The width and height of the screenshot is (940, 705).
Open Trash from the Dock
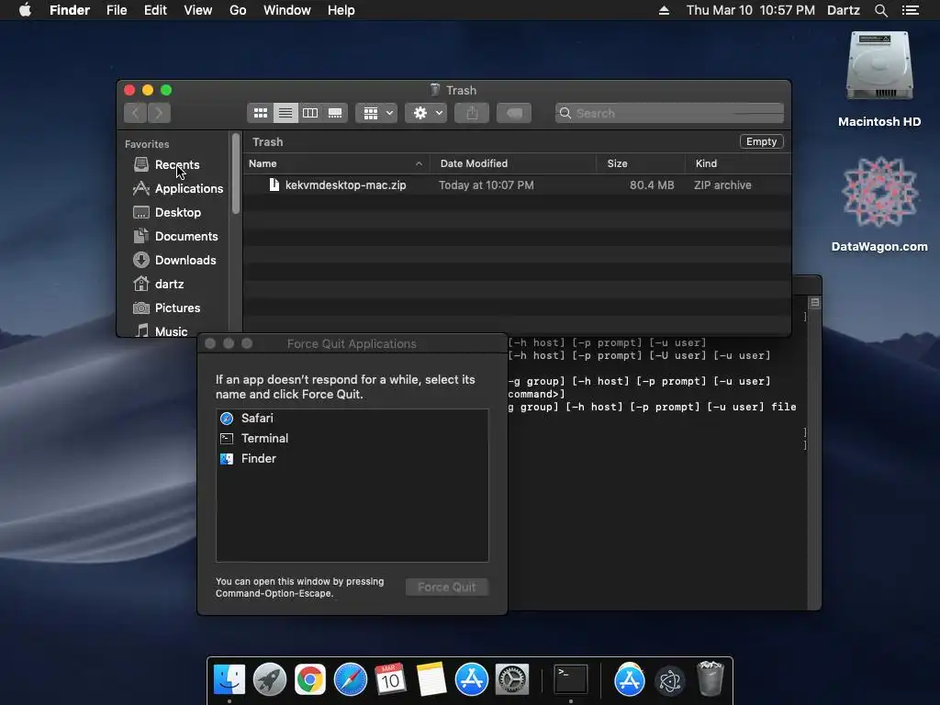711,678
